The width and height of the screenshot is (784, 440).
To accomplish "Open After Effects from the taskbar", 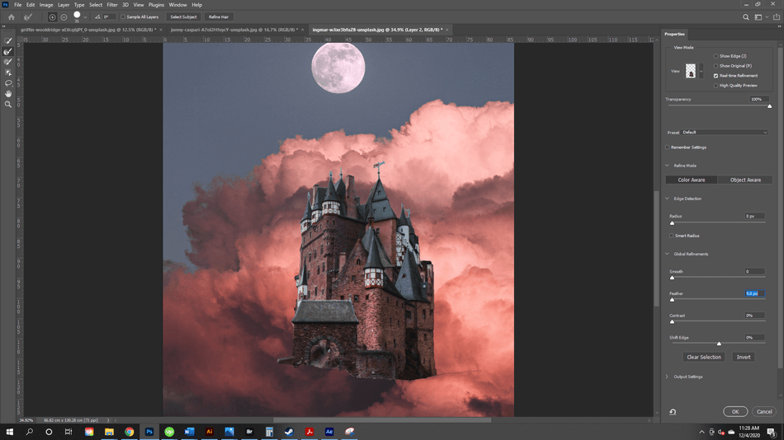I will [x=329, y=432].
